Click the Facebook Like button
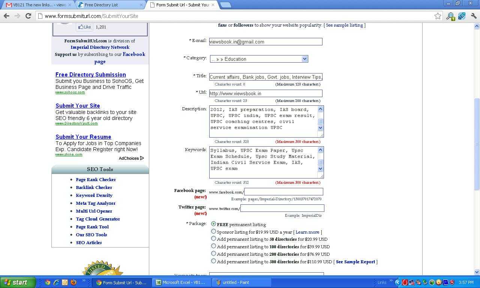The image size is (480, 288). pos(85,27)
